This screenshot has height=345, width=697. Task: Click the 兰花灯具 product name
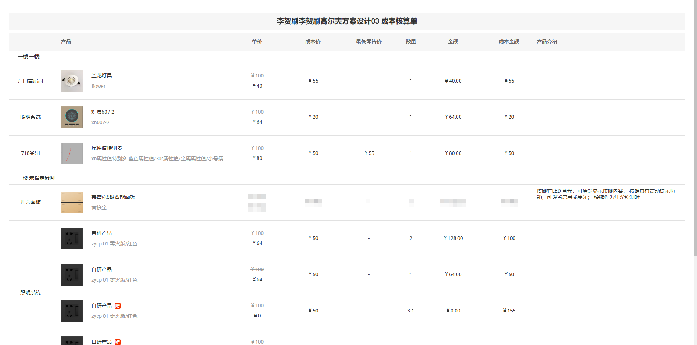[102, 76]
